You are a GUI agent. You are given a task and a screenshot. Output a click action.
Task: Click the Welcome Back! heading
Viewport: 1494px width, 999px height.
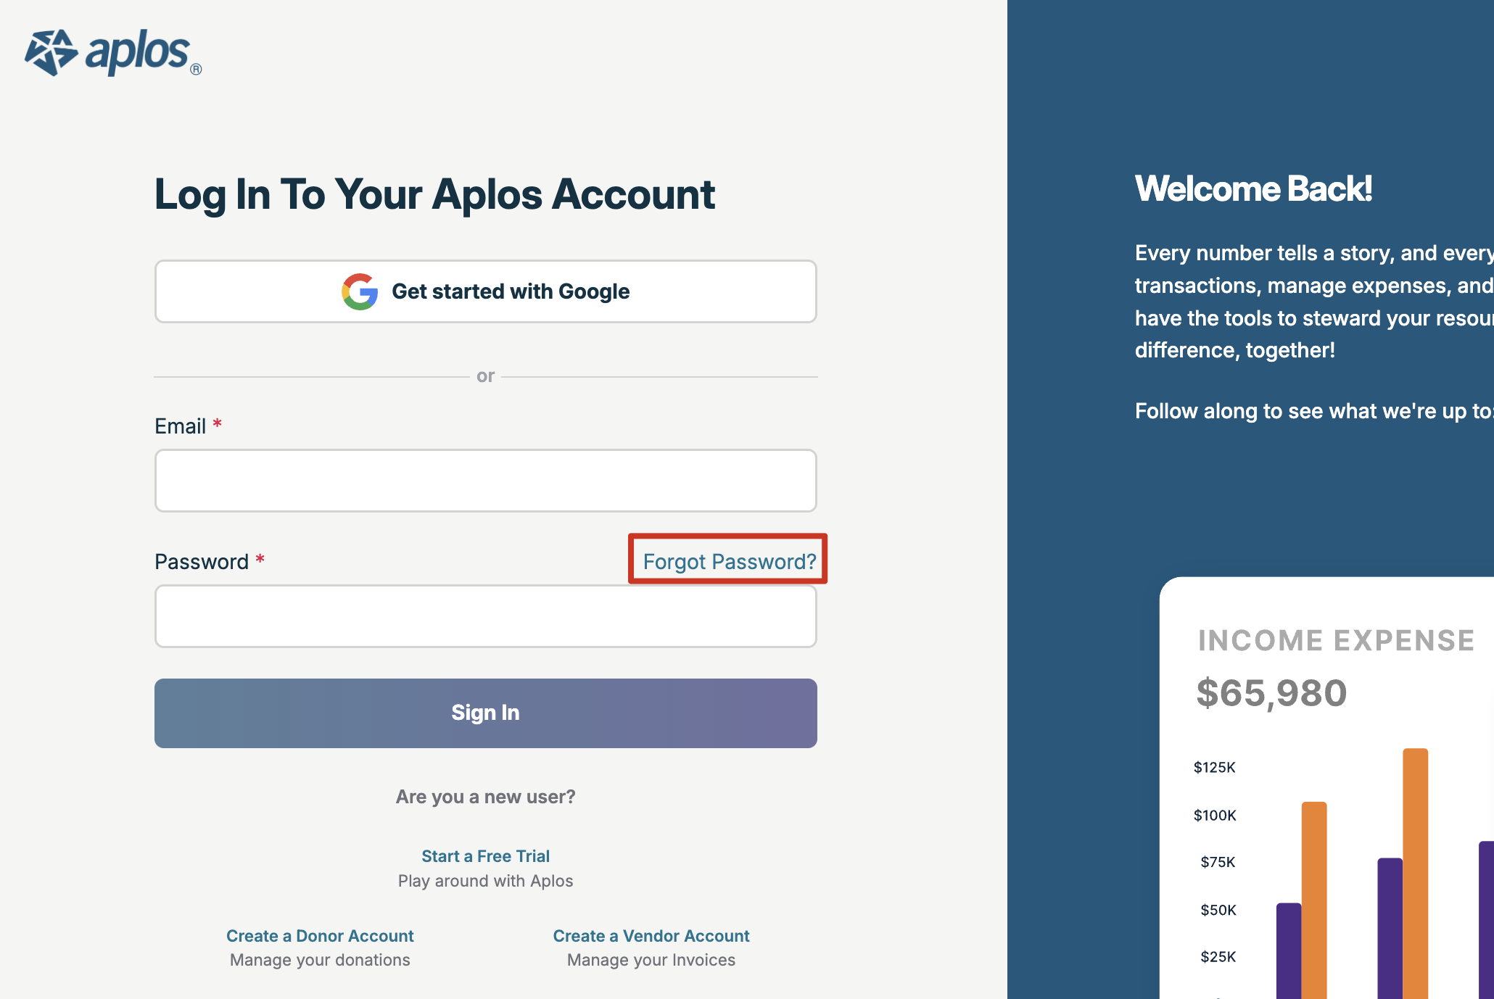pyautogui.click(x=1253, y=188)
